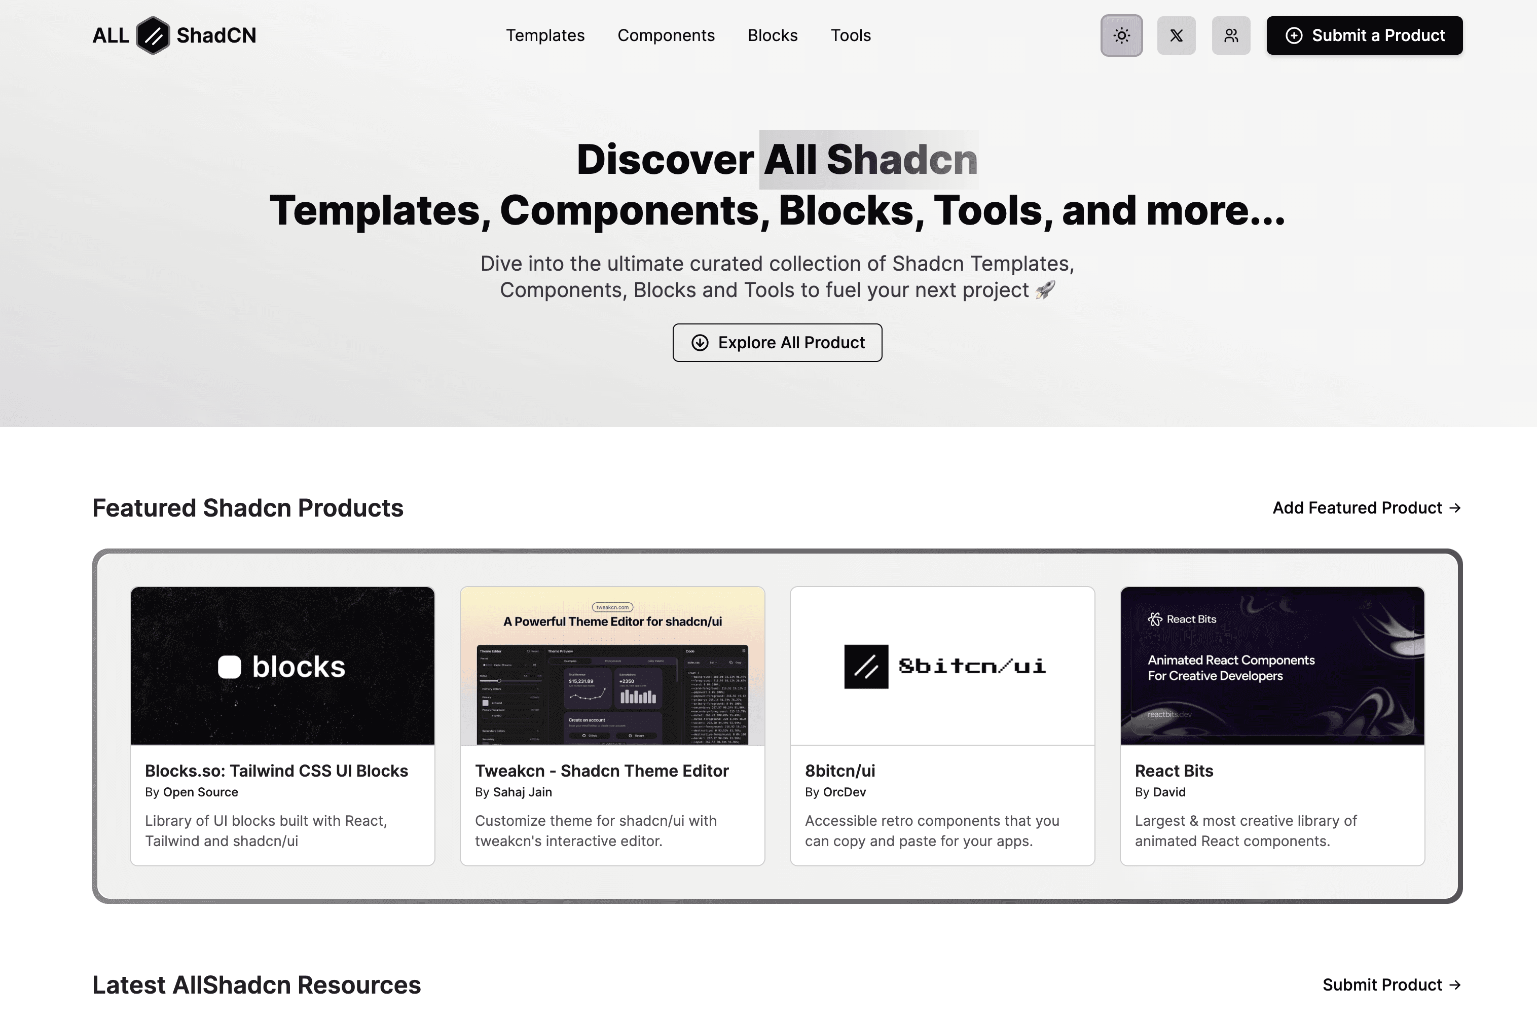Open the Tools nav item

(850, 35)
